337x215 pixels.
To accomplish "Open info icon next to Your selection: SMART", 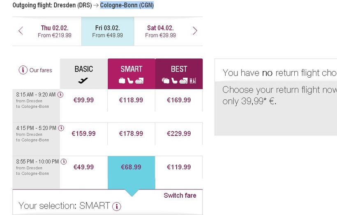I will [x=117, y=206].
